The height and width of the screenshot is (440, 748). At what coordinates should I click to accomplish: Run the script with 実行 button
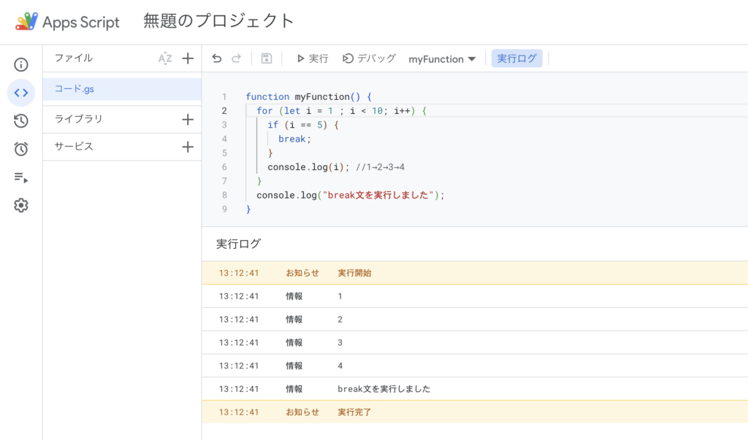click(x=313, y=58)
